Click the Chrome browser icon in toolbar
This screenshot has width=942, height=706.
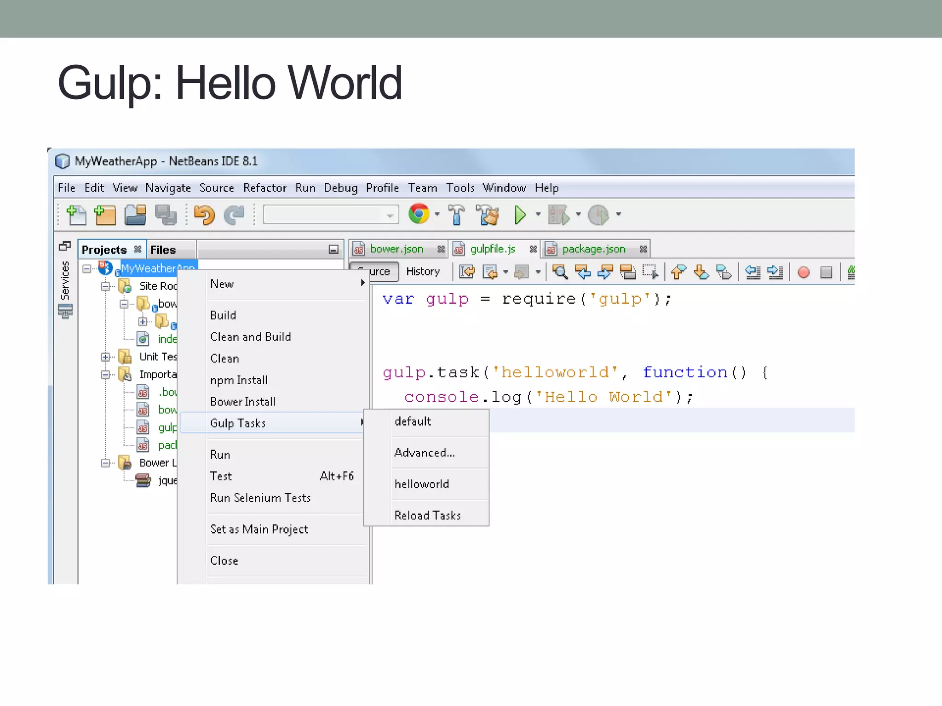coord(419,214)
